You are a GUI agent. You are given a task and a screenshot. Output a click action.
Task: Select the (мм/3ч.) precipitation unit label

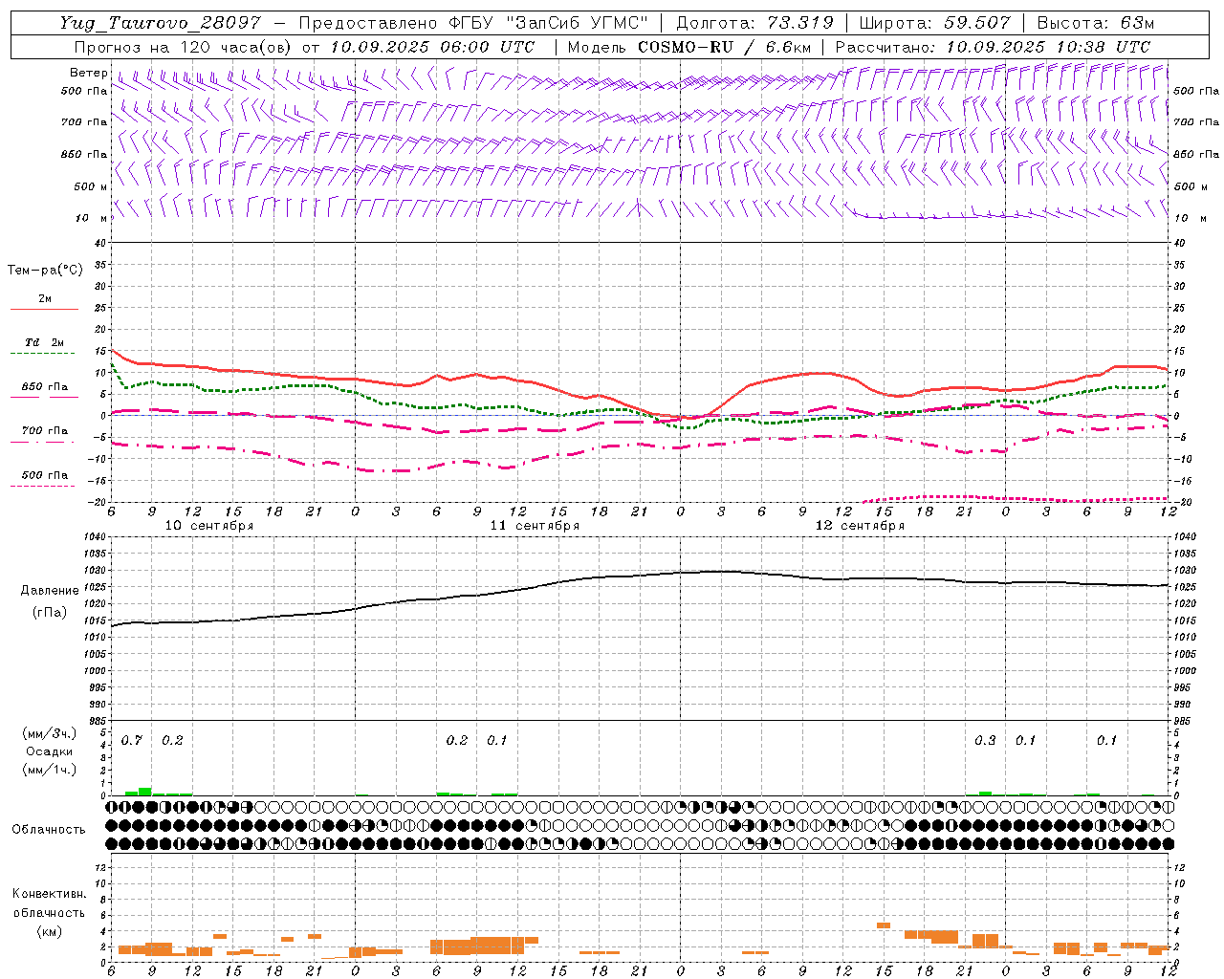tap(50, 734)
